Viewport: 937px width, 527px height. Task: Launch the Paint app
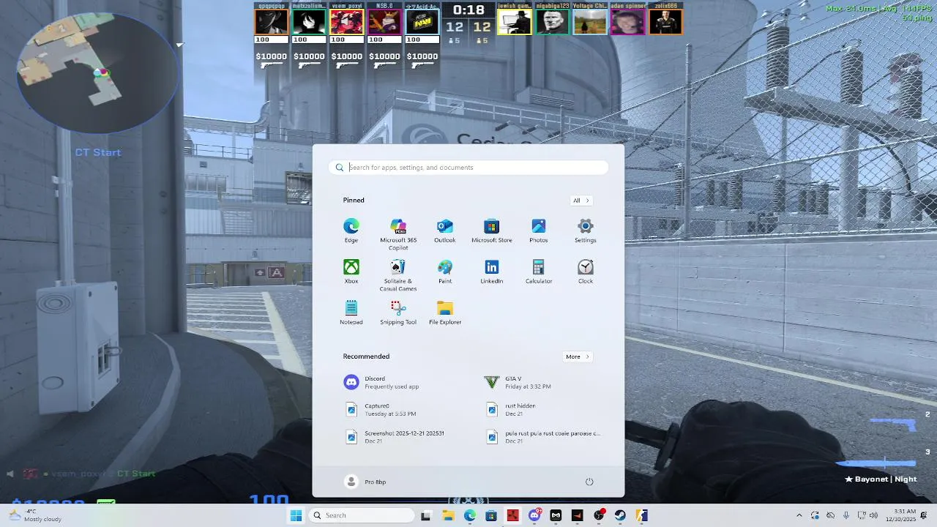click(445, 272)
